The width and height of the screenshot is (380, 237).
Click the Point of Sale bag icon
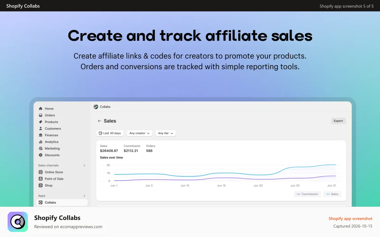[x=41, y=179]
